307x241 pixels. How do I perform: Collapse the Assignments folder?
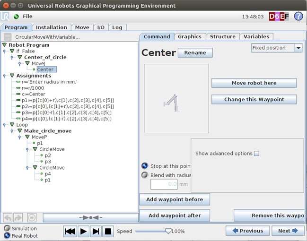pyautogui.click(x=12, y=76)
